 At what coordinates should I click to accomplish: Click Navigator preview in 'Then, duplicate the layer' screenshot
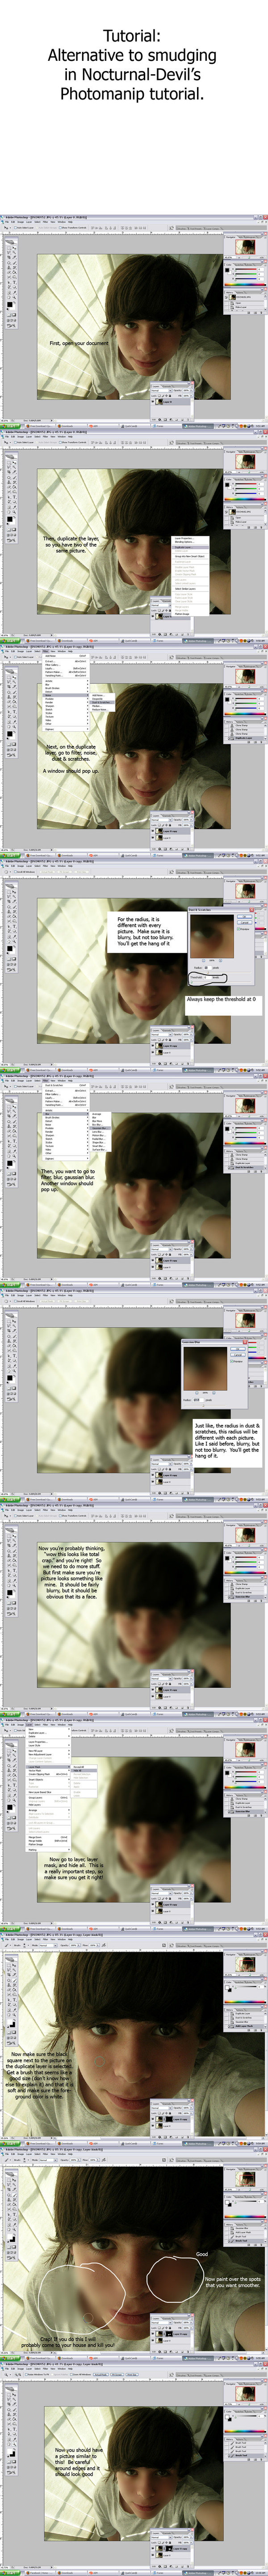tap(246, 461)
